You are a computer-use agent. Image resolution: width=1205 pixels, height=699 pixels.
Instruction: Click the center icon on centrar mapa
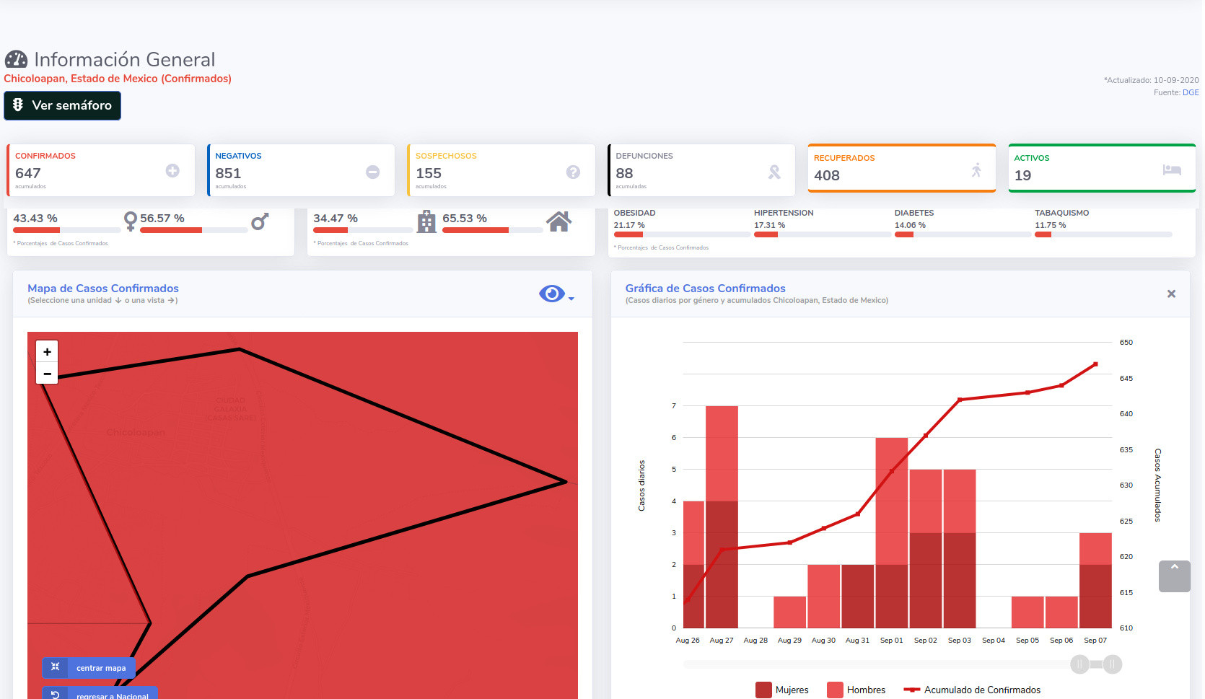pos(55,667)
